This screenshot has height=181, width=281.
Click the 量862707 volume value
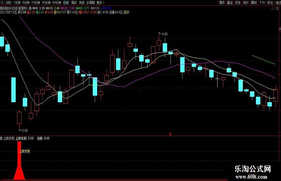60,12
